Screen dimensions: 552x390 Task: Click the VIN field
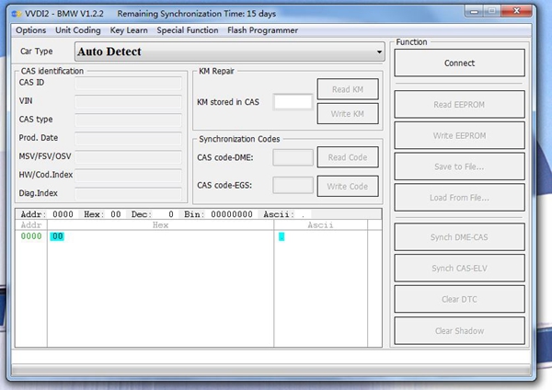tap(129, 102)
